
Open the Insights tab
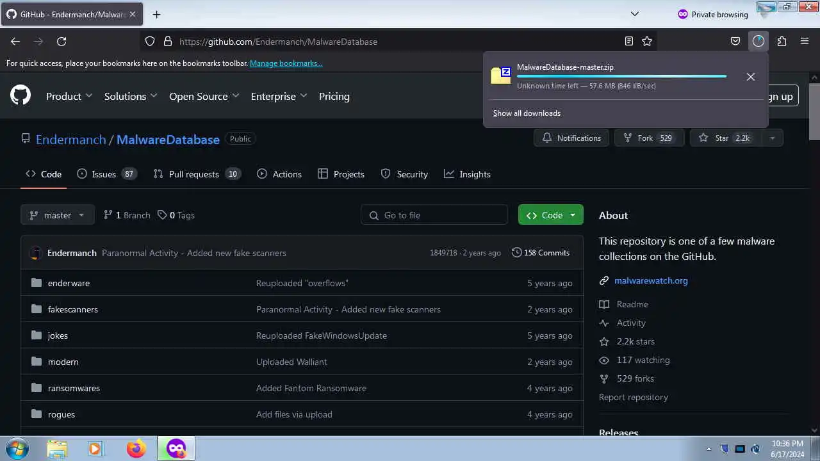(x=468, y=174)
